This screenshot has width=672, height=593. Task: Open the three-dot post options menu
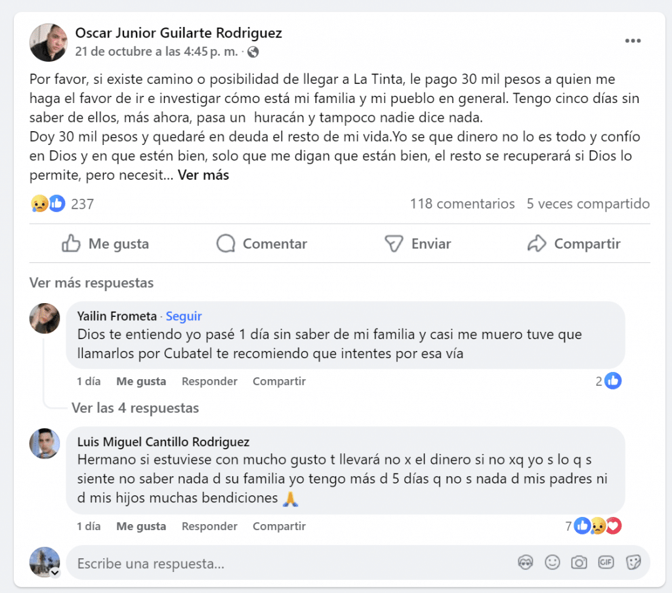pos(633,41)
